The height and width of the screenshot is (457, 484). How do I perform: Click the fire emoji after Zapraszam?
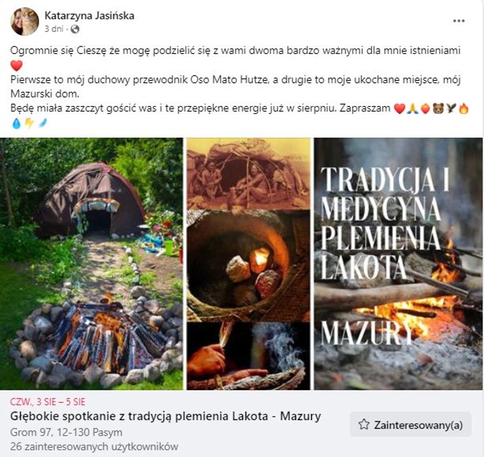click(464, 108)
